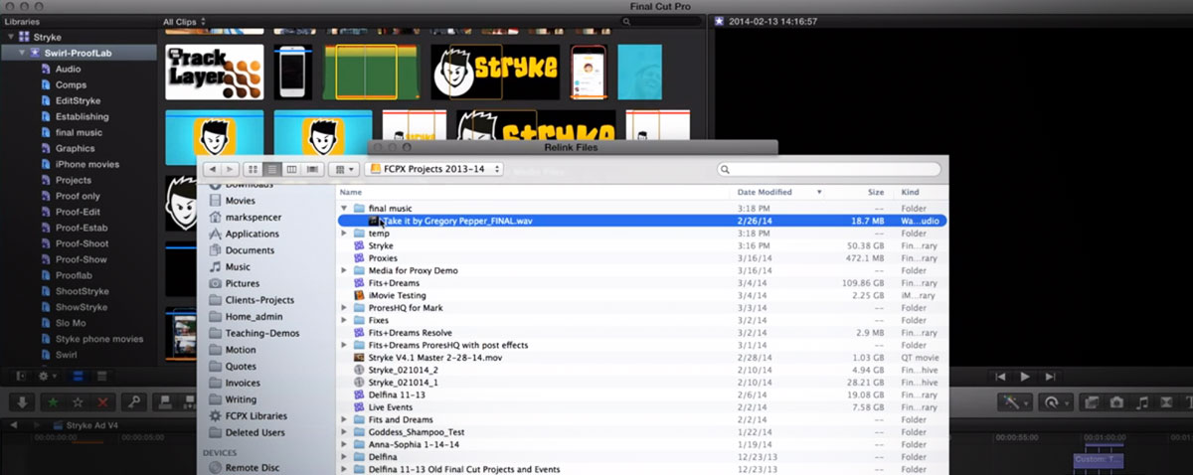
Task: Expand the temp folder
Action: coord(345,234)
